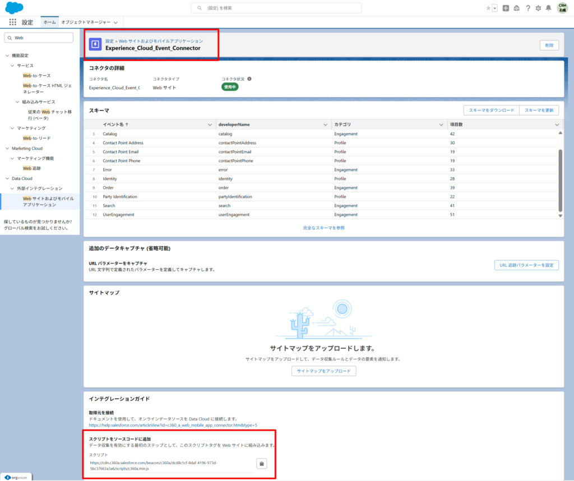Open 従来の Web チャット移行 (ベータ) item
The height and width of the screenshot is (481, 574).
(x=50, y=115)
